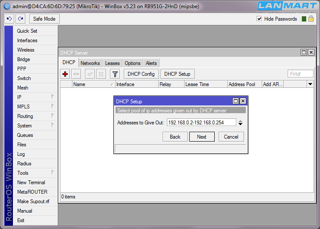Image resolution: width=320 pixels, height=229 pixels.
Task: Open column selector dropdown arrow in table
Action: (310, 84)
